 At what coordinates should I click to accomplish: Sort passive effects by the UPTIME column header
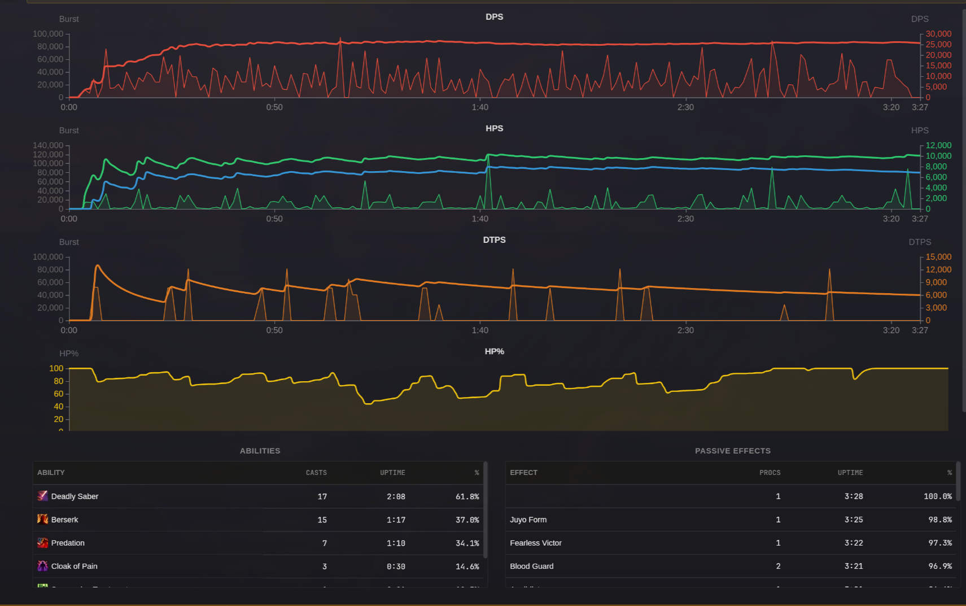pyautogui.click(x=850, y=473)
